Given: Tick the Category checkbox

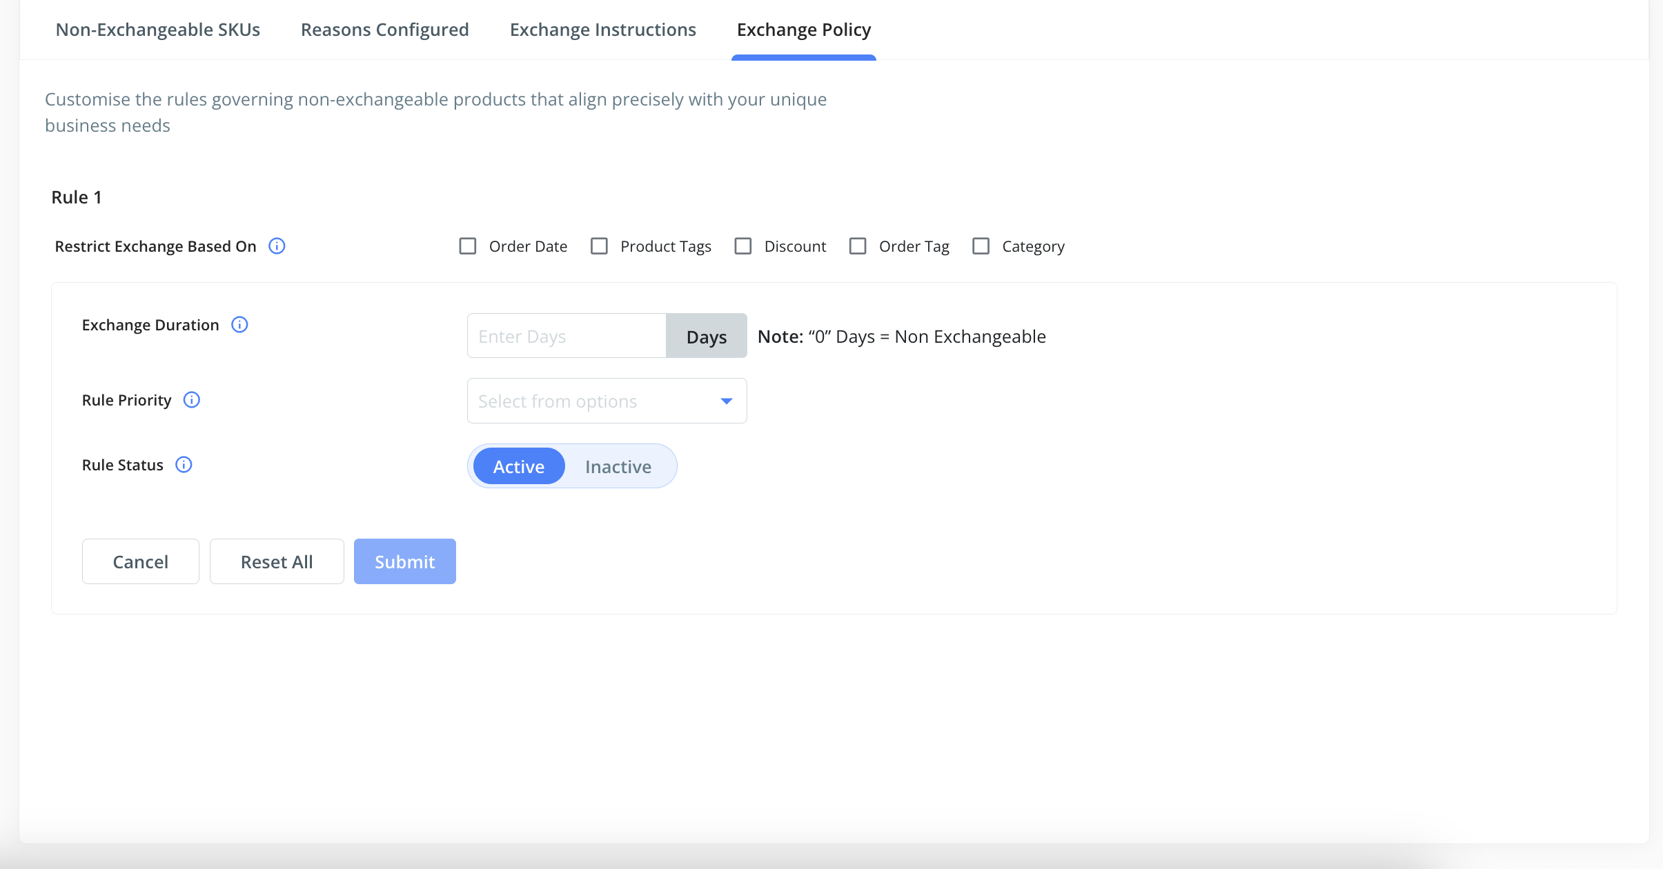Looking at the screenshot, I should point(981,246).
